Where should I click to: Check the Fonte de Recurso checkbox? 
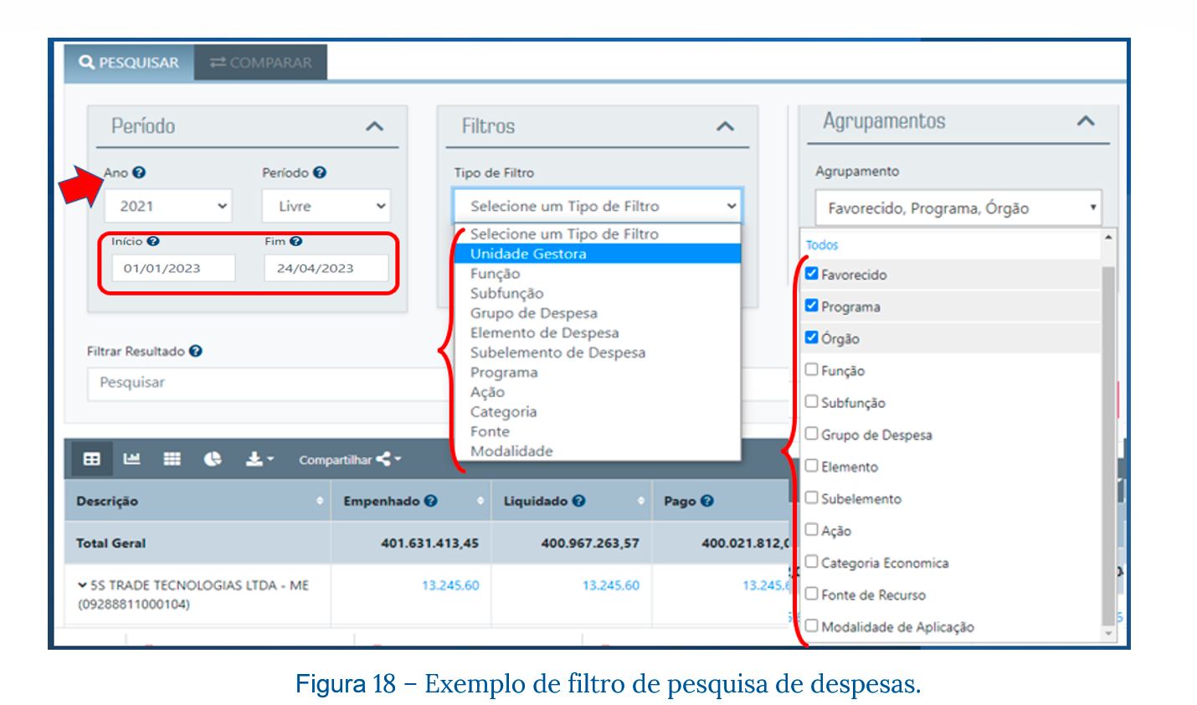click(811, 594)
